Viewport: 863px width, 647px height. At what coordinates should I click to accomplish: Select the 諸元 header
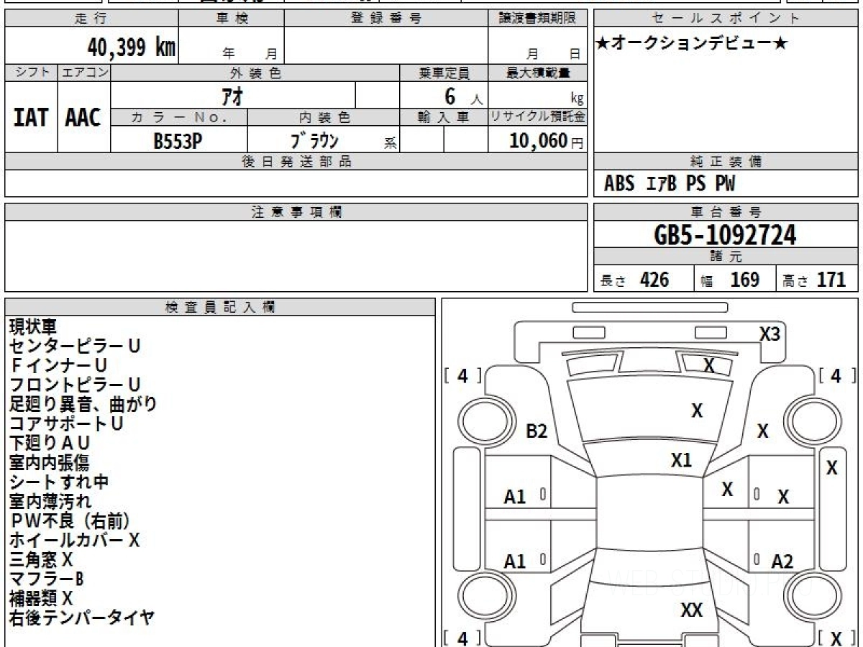726,257
